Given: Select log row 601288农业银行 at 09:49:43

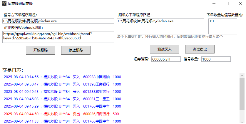Looking at the screenshot, I should click(62, 92).
